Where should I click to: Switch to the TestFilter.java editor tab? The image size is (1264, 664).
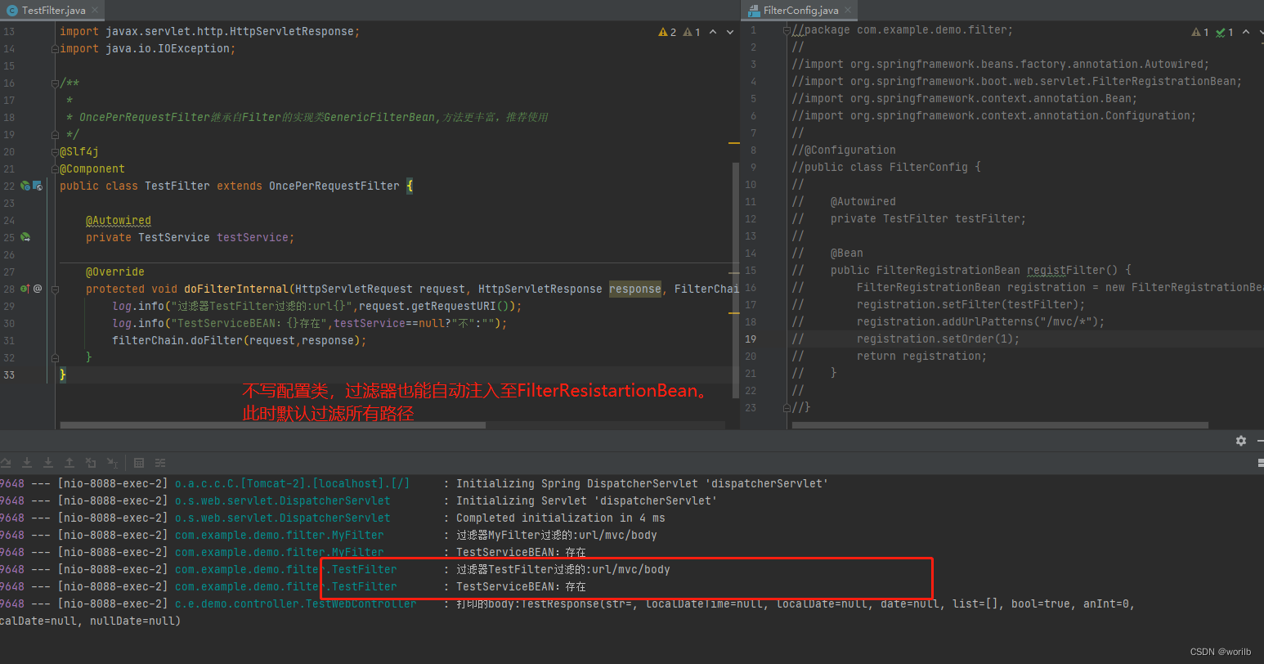point(53,11)
